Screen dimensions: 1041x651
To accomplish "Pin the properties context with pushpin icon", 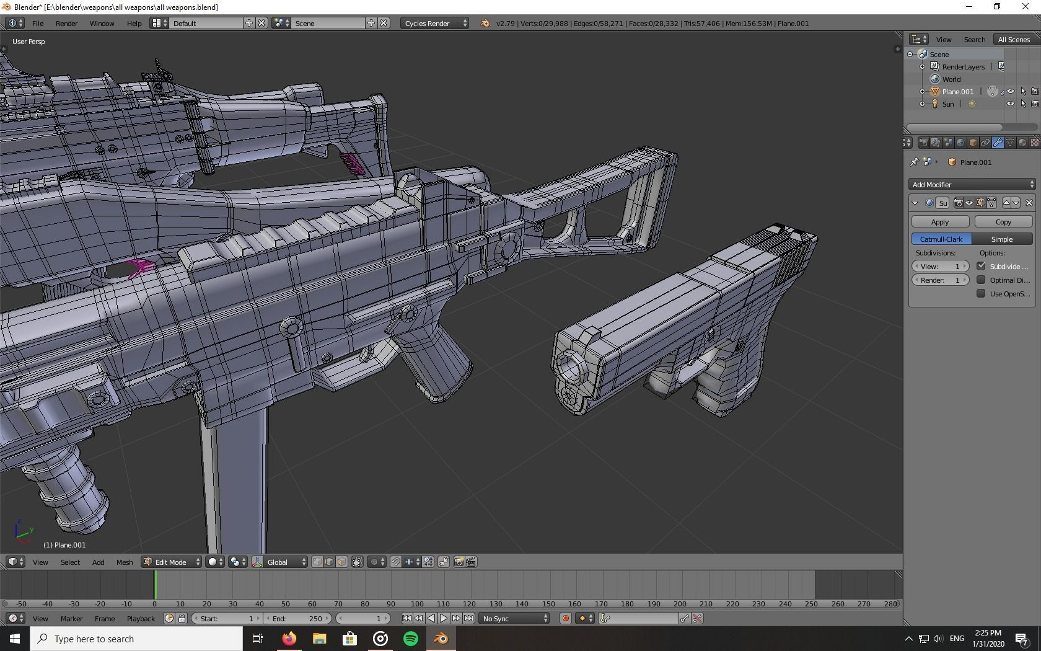I will [x=914, y=162].
